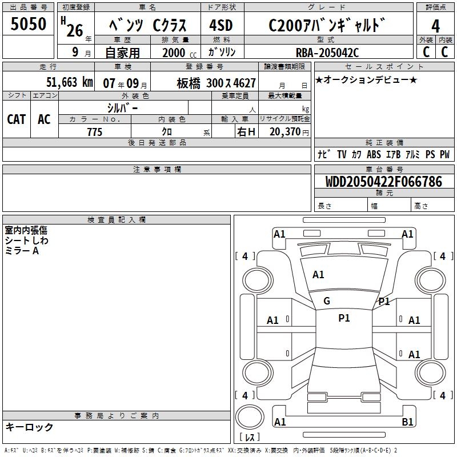Click the P1 mark on the car roof
457x457 pixels.
[344, 318]
